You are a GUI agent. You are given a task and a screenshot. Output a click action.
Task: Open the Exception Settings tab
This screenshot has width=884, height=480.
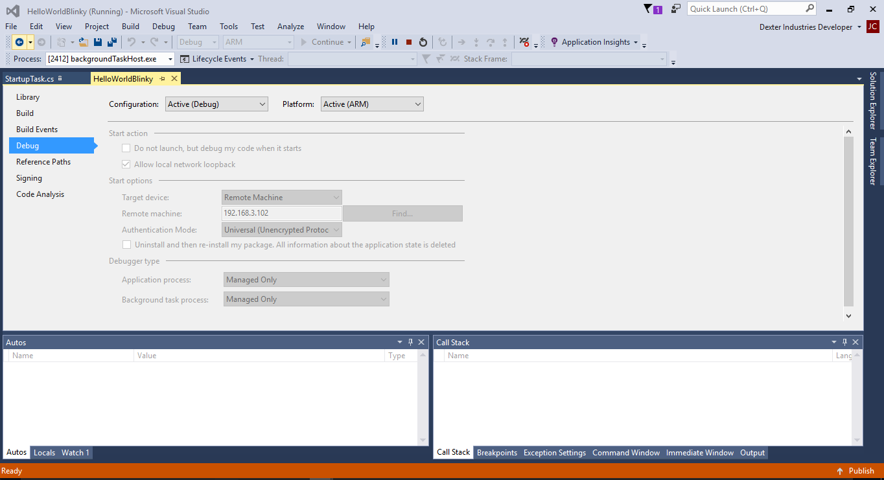pyautogui.click(x=555, y=453)
